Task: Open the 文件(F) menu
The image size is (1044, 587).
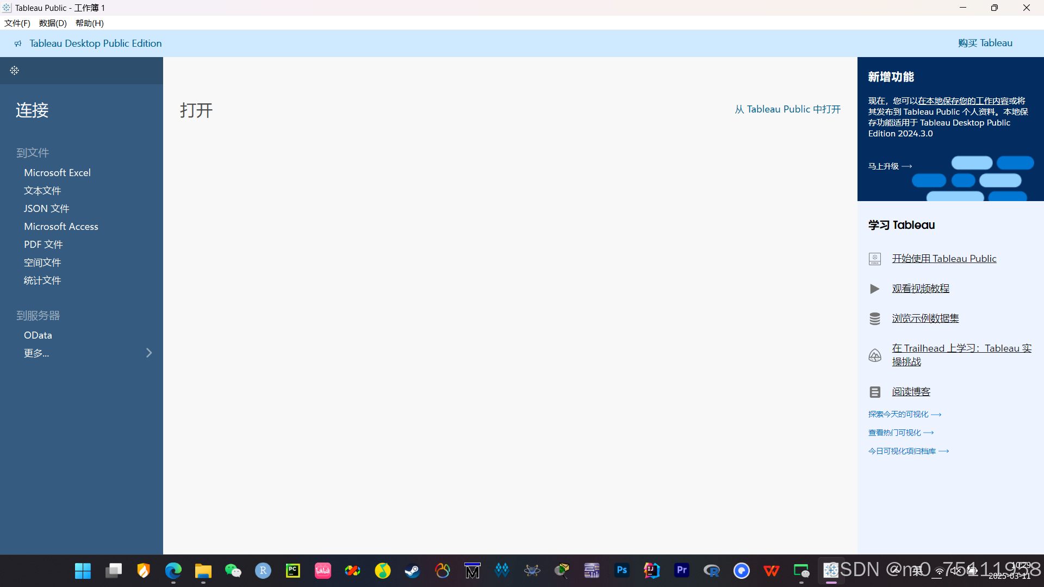Action: pyautogui.click(x=17, y=23)
